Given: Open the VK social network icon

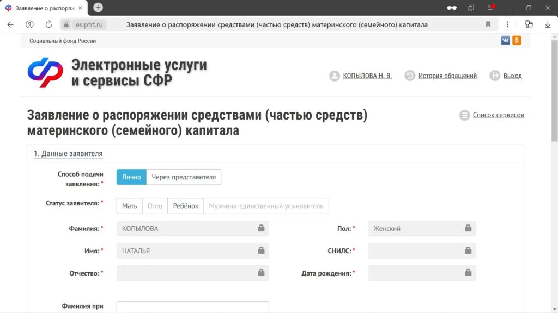Looking at the screenshot, I should click(505, 40).
